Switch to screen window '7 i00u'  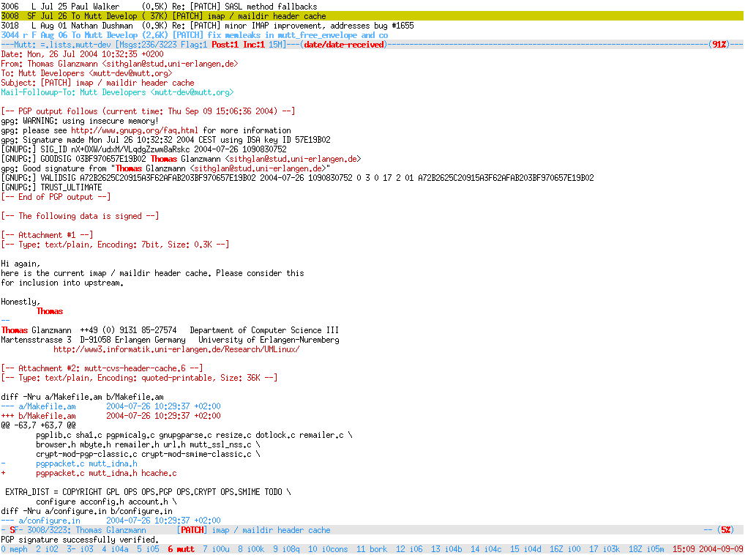[x=216, y=549]
